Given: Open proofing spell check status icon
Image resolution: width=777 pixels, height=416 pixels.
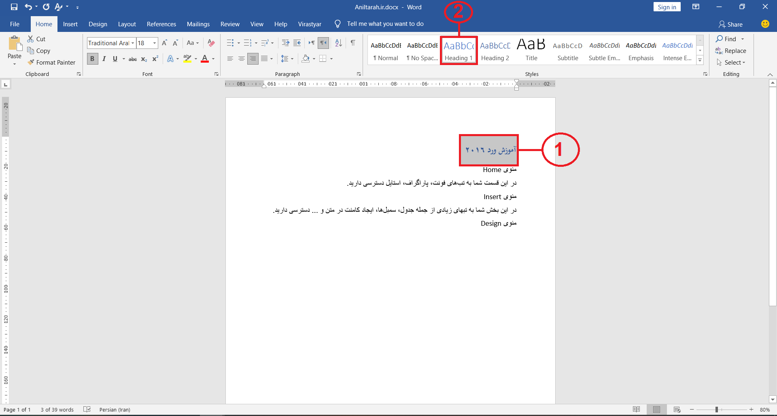Looking at the screenshot, I should point(87,410).
